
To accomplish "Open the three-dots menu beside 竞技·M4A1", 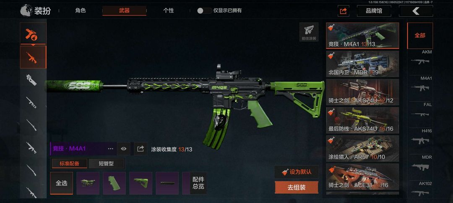I will [x=110, y=149].
